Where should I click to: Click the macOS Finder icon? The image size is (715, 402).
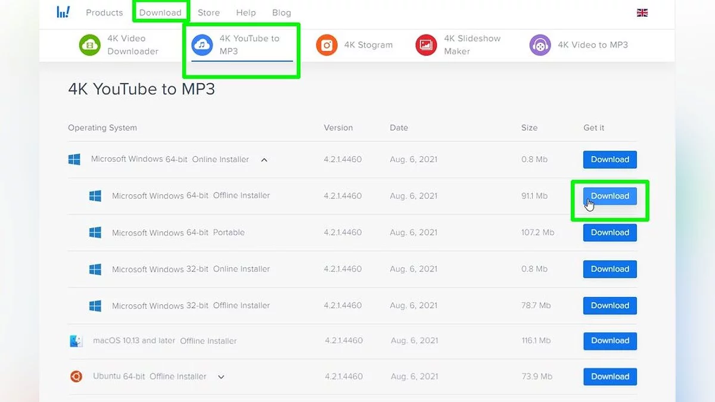pos(76,341)
